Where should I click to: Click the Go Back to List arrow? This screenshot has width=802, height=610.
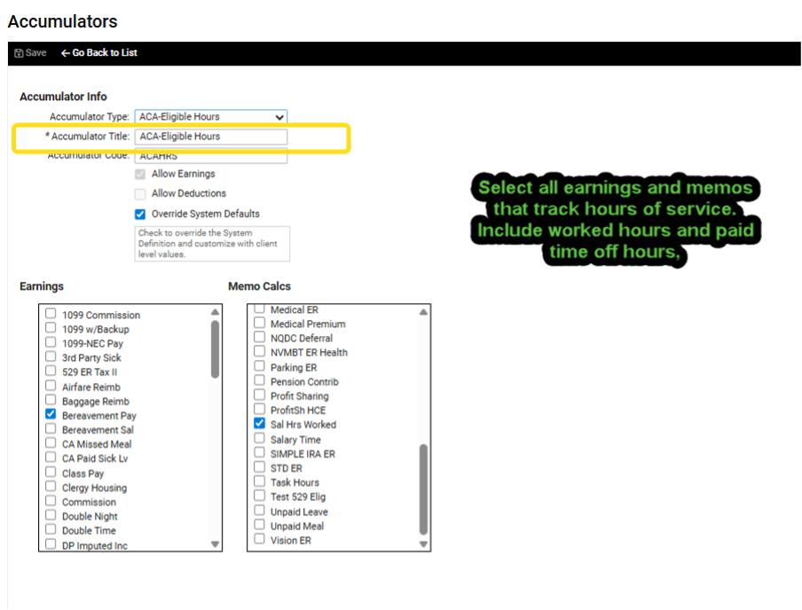point(66,53)
